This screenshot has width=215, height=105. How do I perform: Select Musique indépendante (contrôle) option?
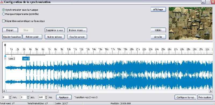point(21,14)
